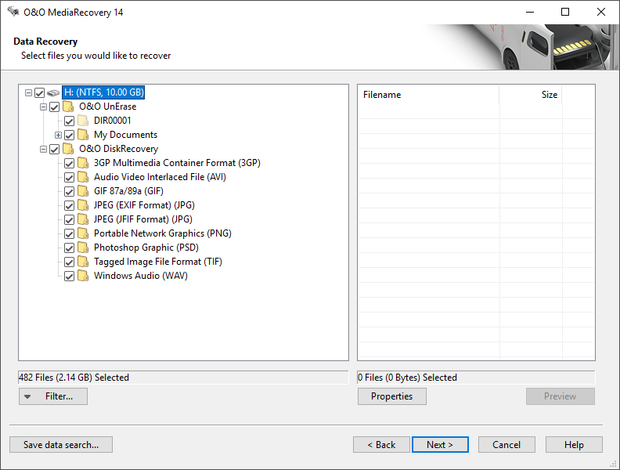
Task: Click the O&O MediaRecovery title bar app icon
Action: pyautogui.click(x=13, y=12)
